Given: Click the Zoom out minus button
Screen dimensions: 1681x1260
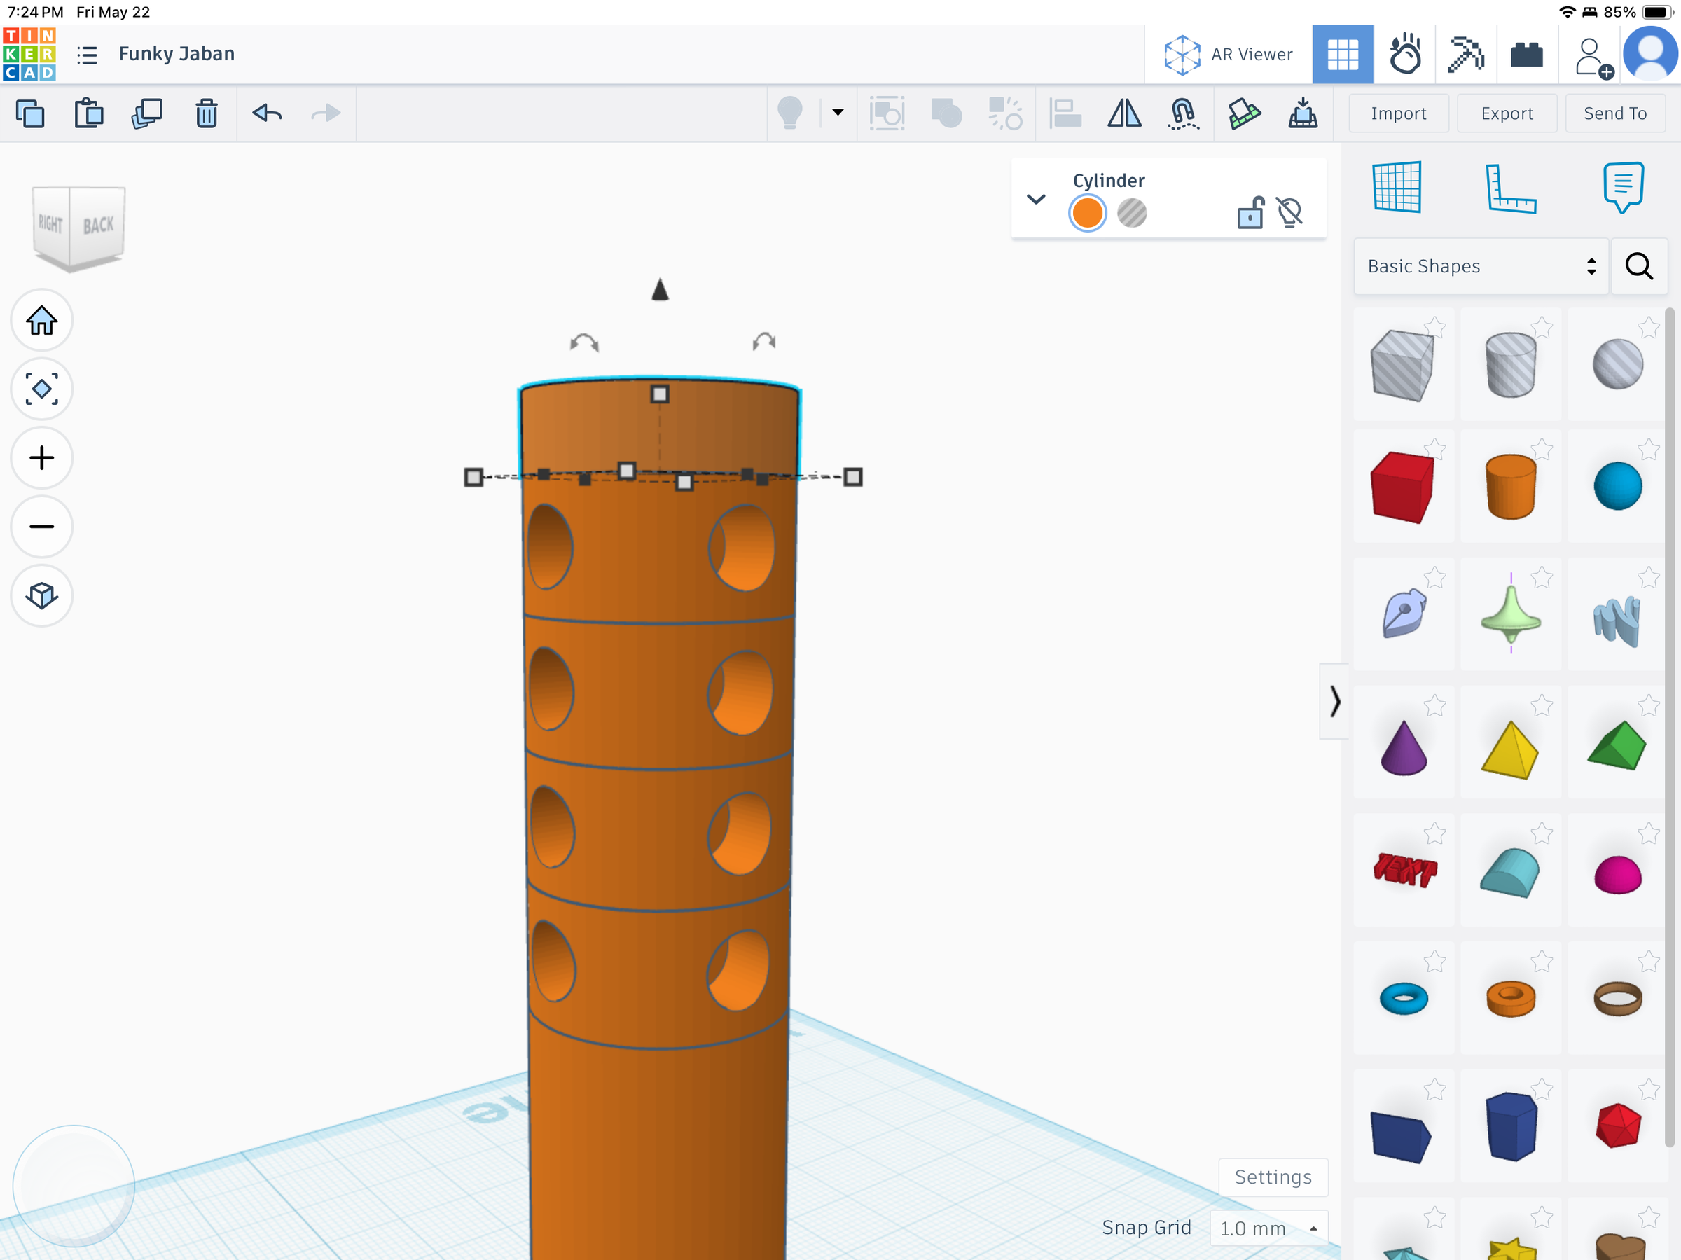Looking at the screenshot, I should pyautogui.click(x=42, y=527).
